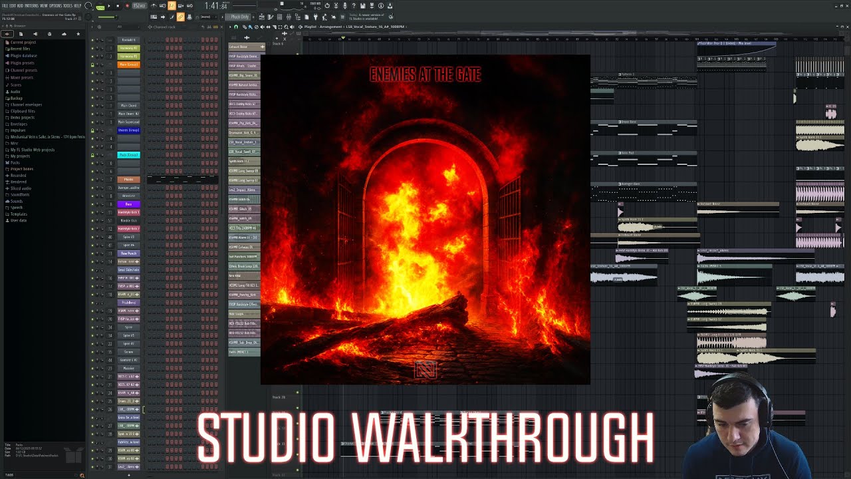
Task: Expand the Sliced audio browser folder
Action: pyautogui.click(x=19, y=188)
